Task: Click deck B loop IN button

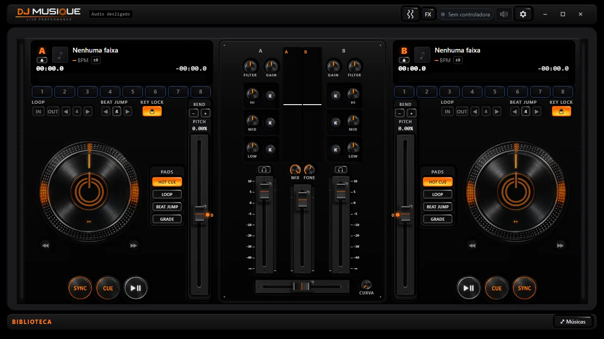Action: pyautogui.click(x=447, y=112)
